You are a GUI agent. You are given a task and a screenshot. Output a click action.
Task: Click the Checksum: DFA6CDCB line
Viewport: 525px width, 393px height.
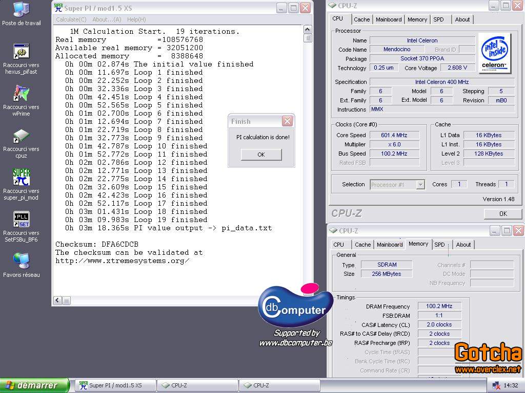point(97,244)
